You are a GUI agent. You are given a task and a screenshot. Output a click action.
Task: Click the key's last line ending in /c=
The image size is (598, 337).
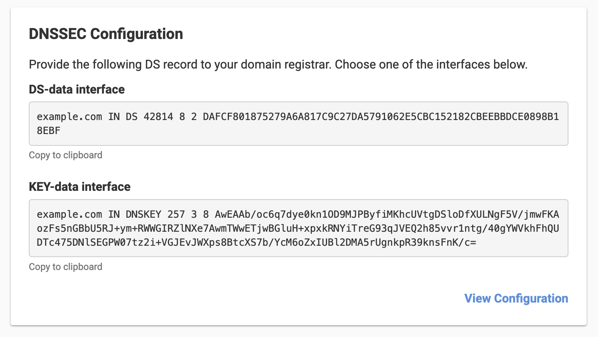coord(256,242)
